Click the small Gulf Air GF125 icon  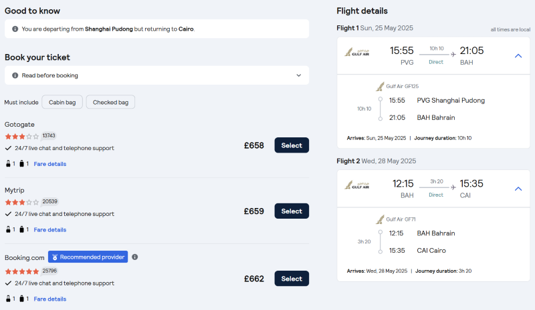[380, 87]
